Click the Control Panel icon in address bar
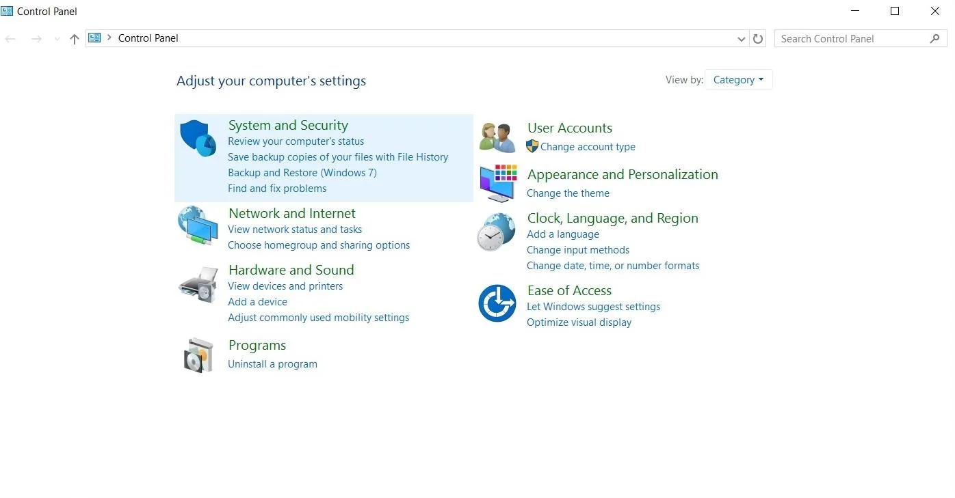 coord(94,38)
